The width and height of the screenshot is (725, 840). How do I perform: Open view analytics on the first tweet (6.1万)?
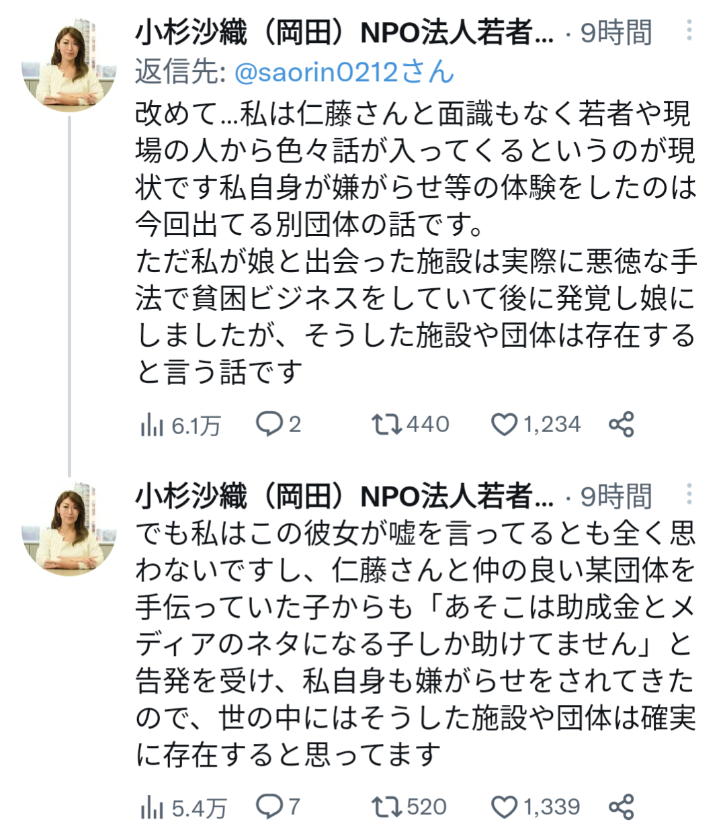point(180,425)
